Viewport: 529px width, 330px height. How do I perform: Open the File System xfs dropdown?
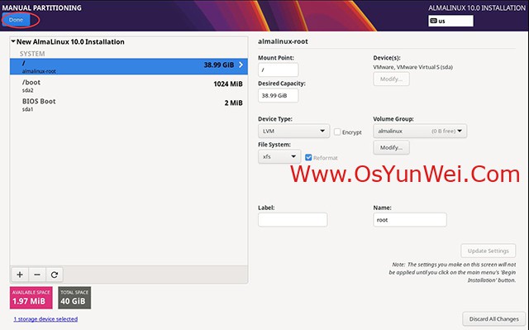point(279,156)
